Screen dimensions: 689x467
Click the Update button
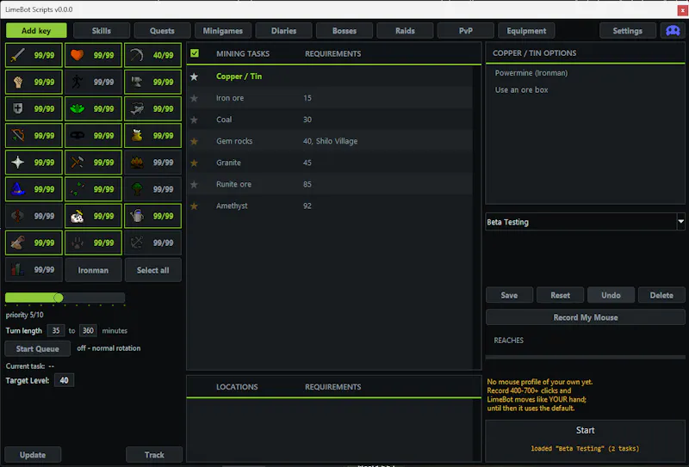pos(33,455)
